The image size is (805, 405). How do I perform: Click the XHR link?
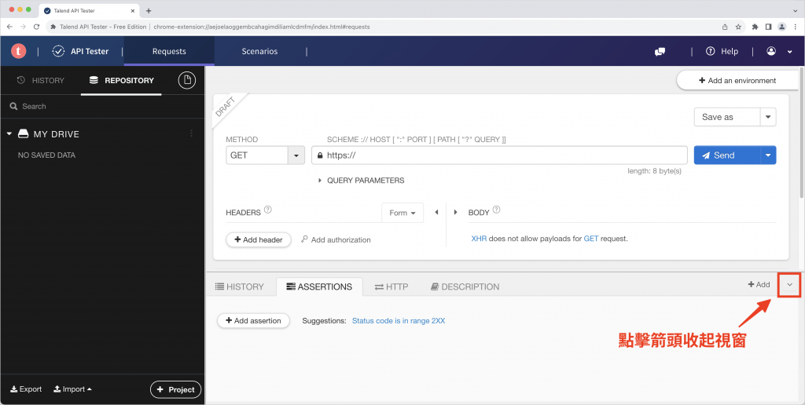pos(479,239)
